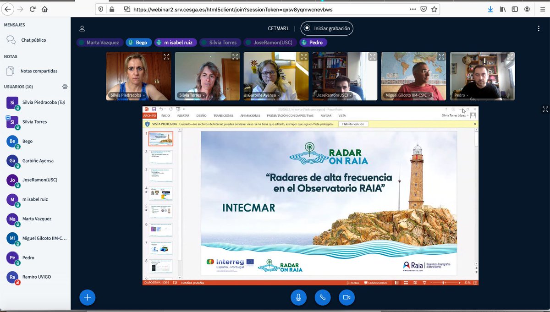Open Silvia Piedracoba webcam name dropdown
This screenshot has height=312, width=550.
(127, 95)
